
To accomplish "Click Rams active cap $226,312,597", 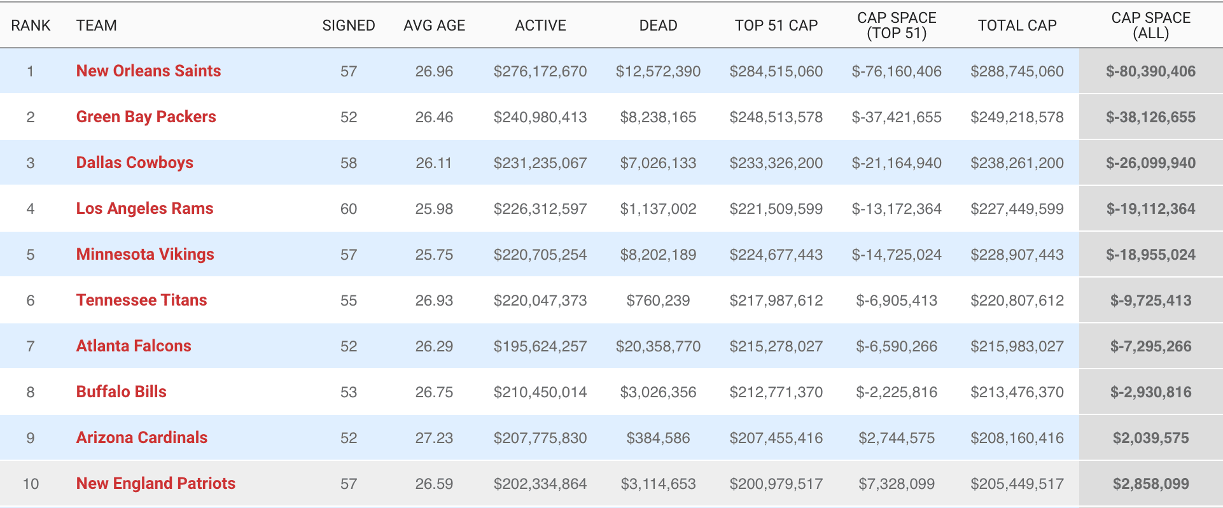I will click(x=540, y=209).
